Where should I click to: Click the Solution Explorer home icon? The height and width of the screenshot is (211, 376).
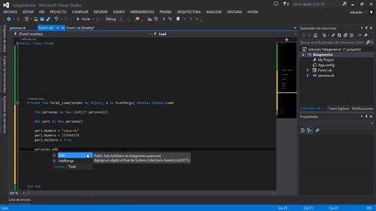315,35
